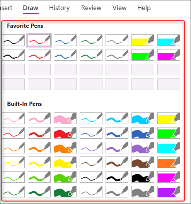Choose the medium purple pen in Built-In Pens
191x204 pixels.
(117, 148)
